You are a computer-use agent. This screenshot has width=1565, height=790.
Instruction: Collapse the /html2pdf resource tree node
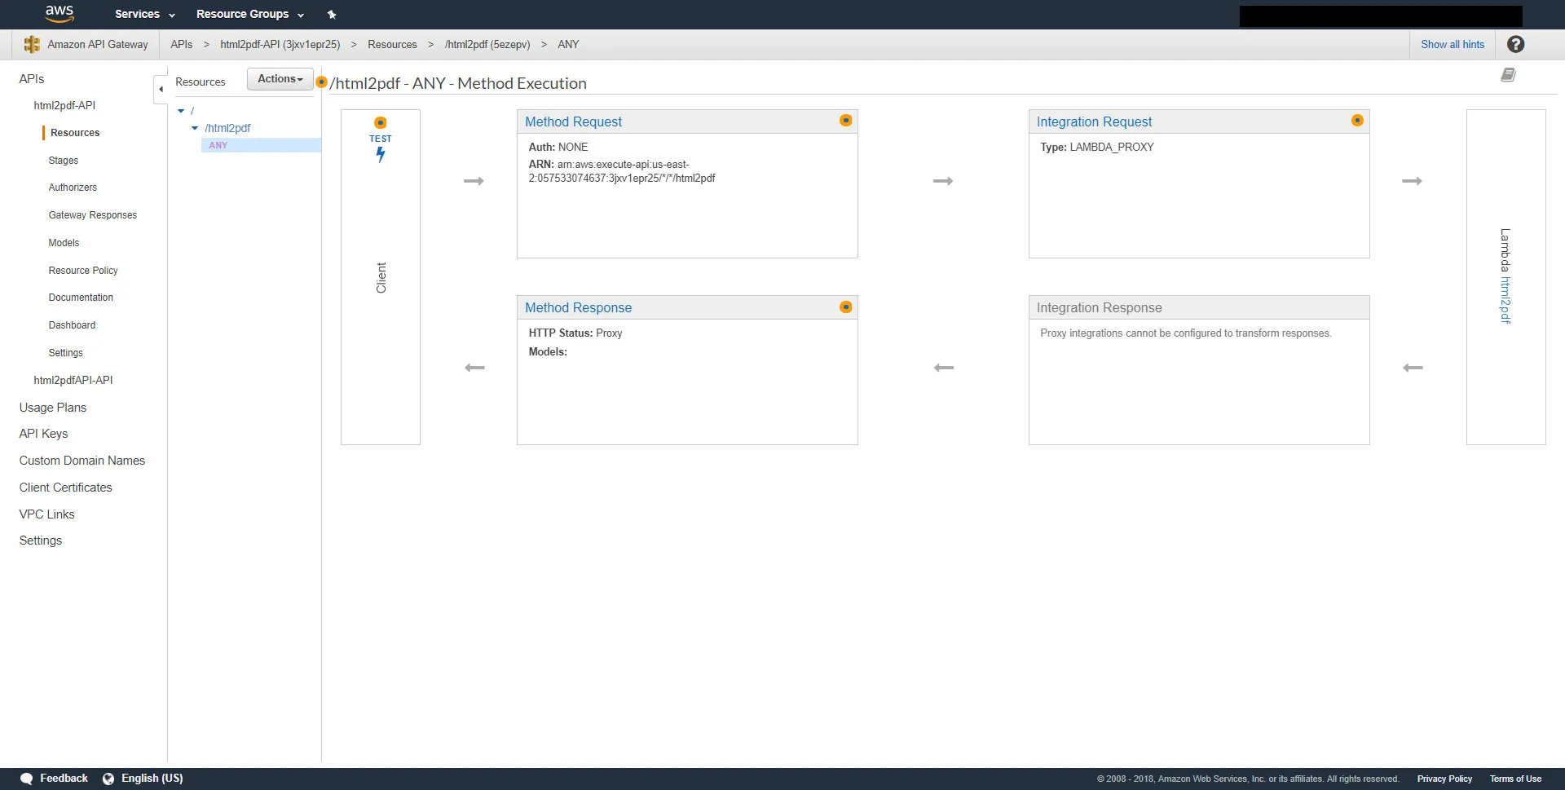pyautogui.click(x=195, y=128)
